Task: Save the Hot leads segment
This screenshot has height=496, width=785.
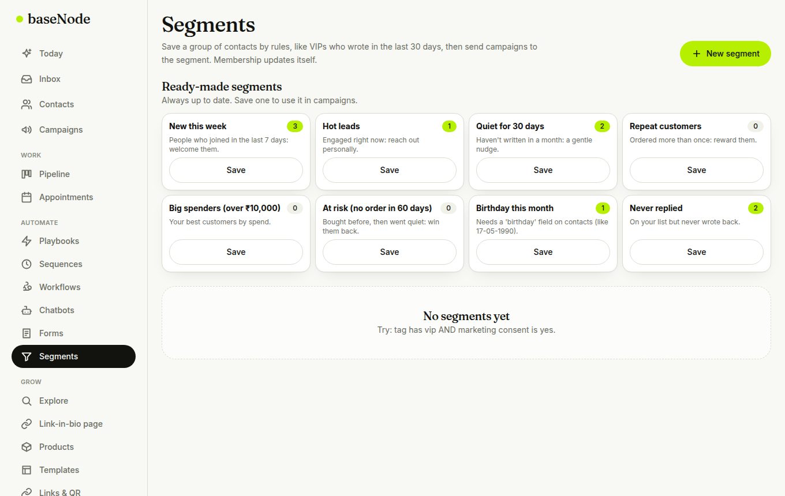Action: [390, 170]
